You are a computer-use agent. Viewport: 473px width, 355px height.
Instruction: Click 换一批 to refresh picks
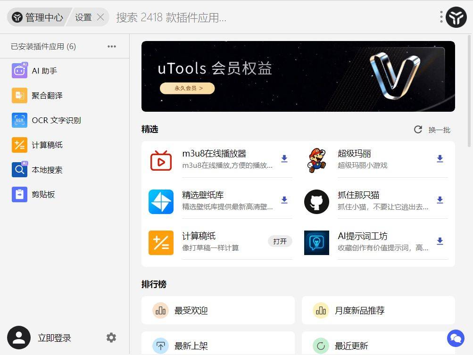(439, 130)
